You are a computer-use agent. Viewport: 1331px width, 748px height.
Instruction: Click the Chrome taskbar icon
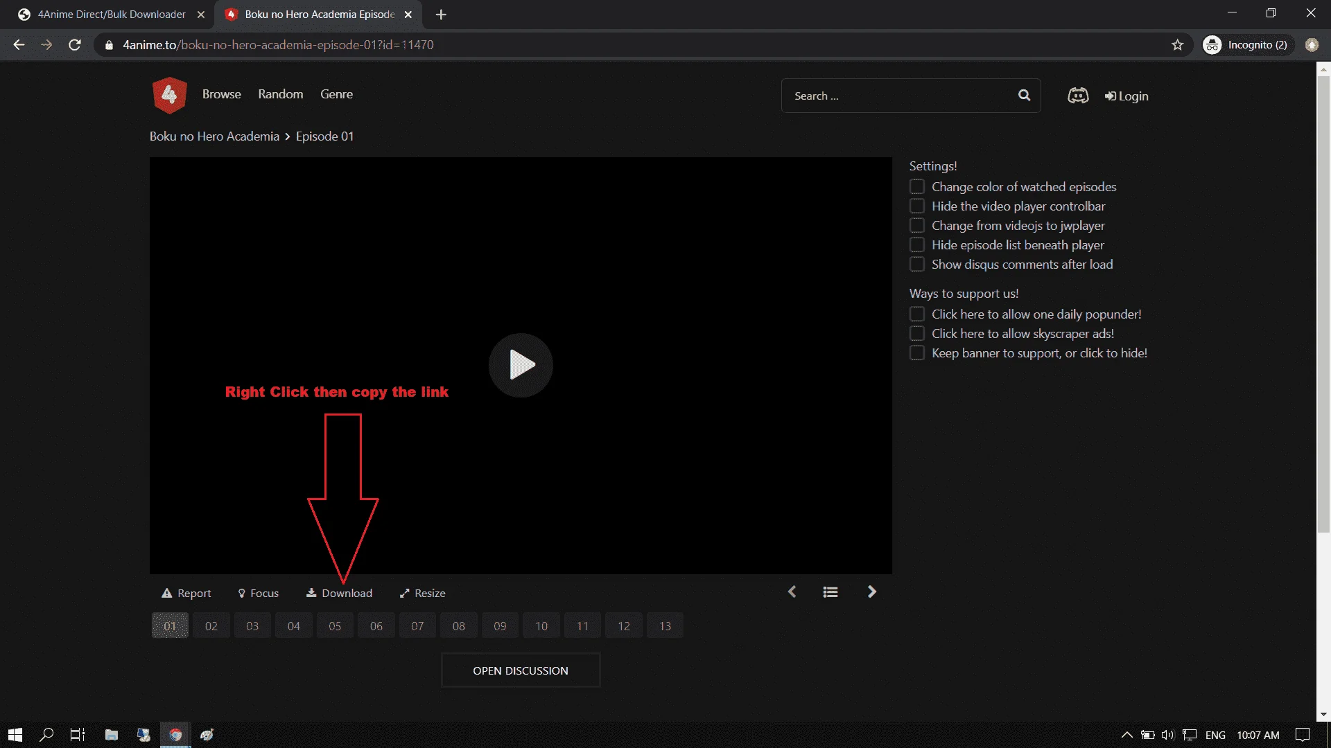pos(175,735)
